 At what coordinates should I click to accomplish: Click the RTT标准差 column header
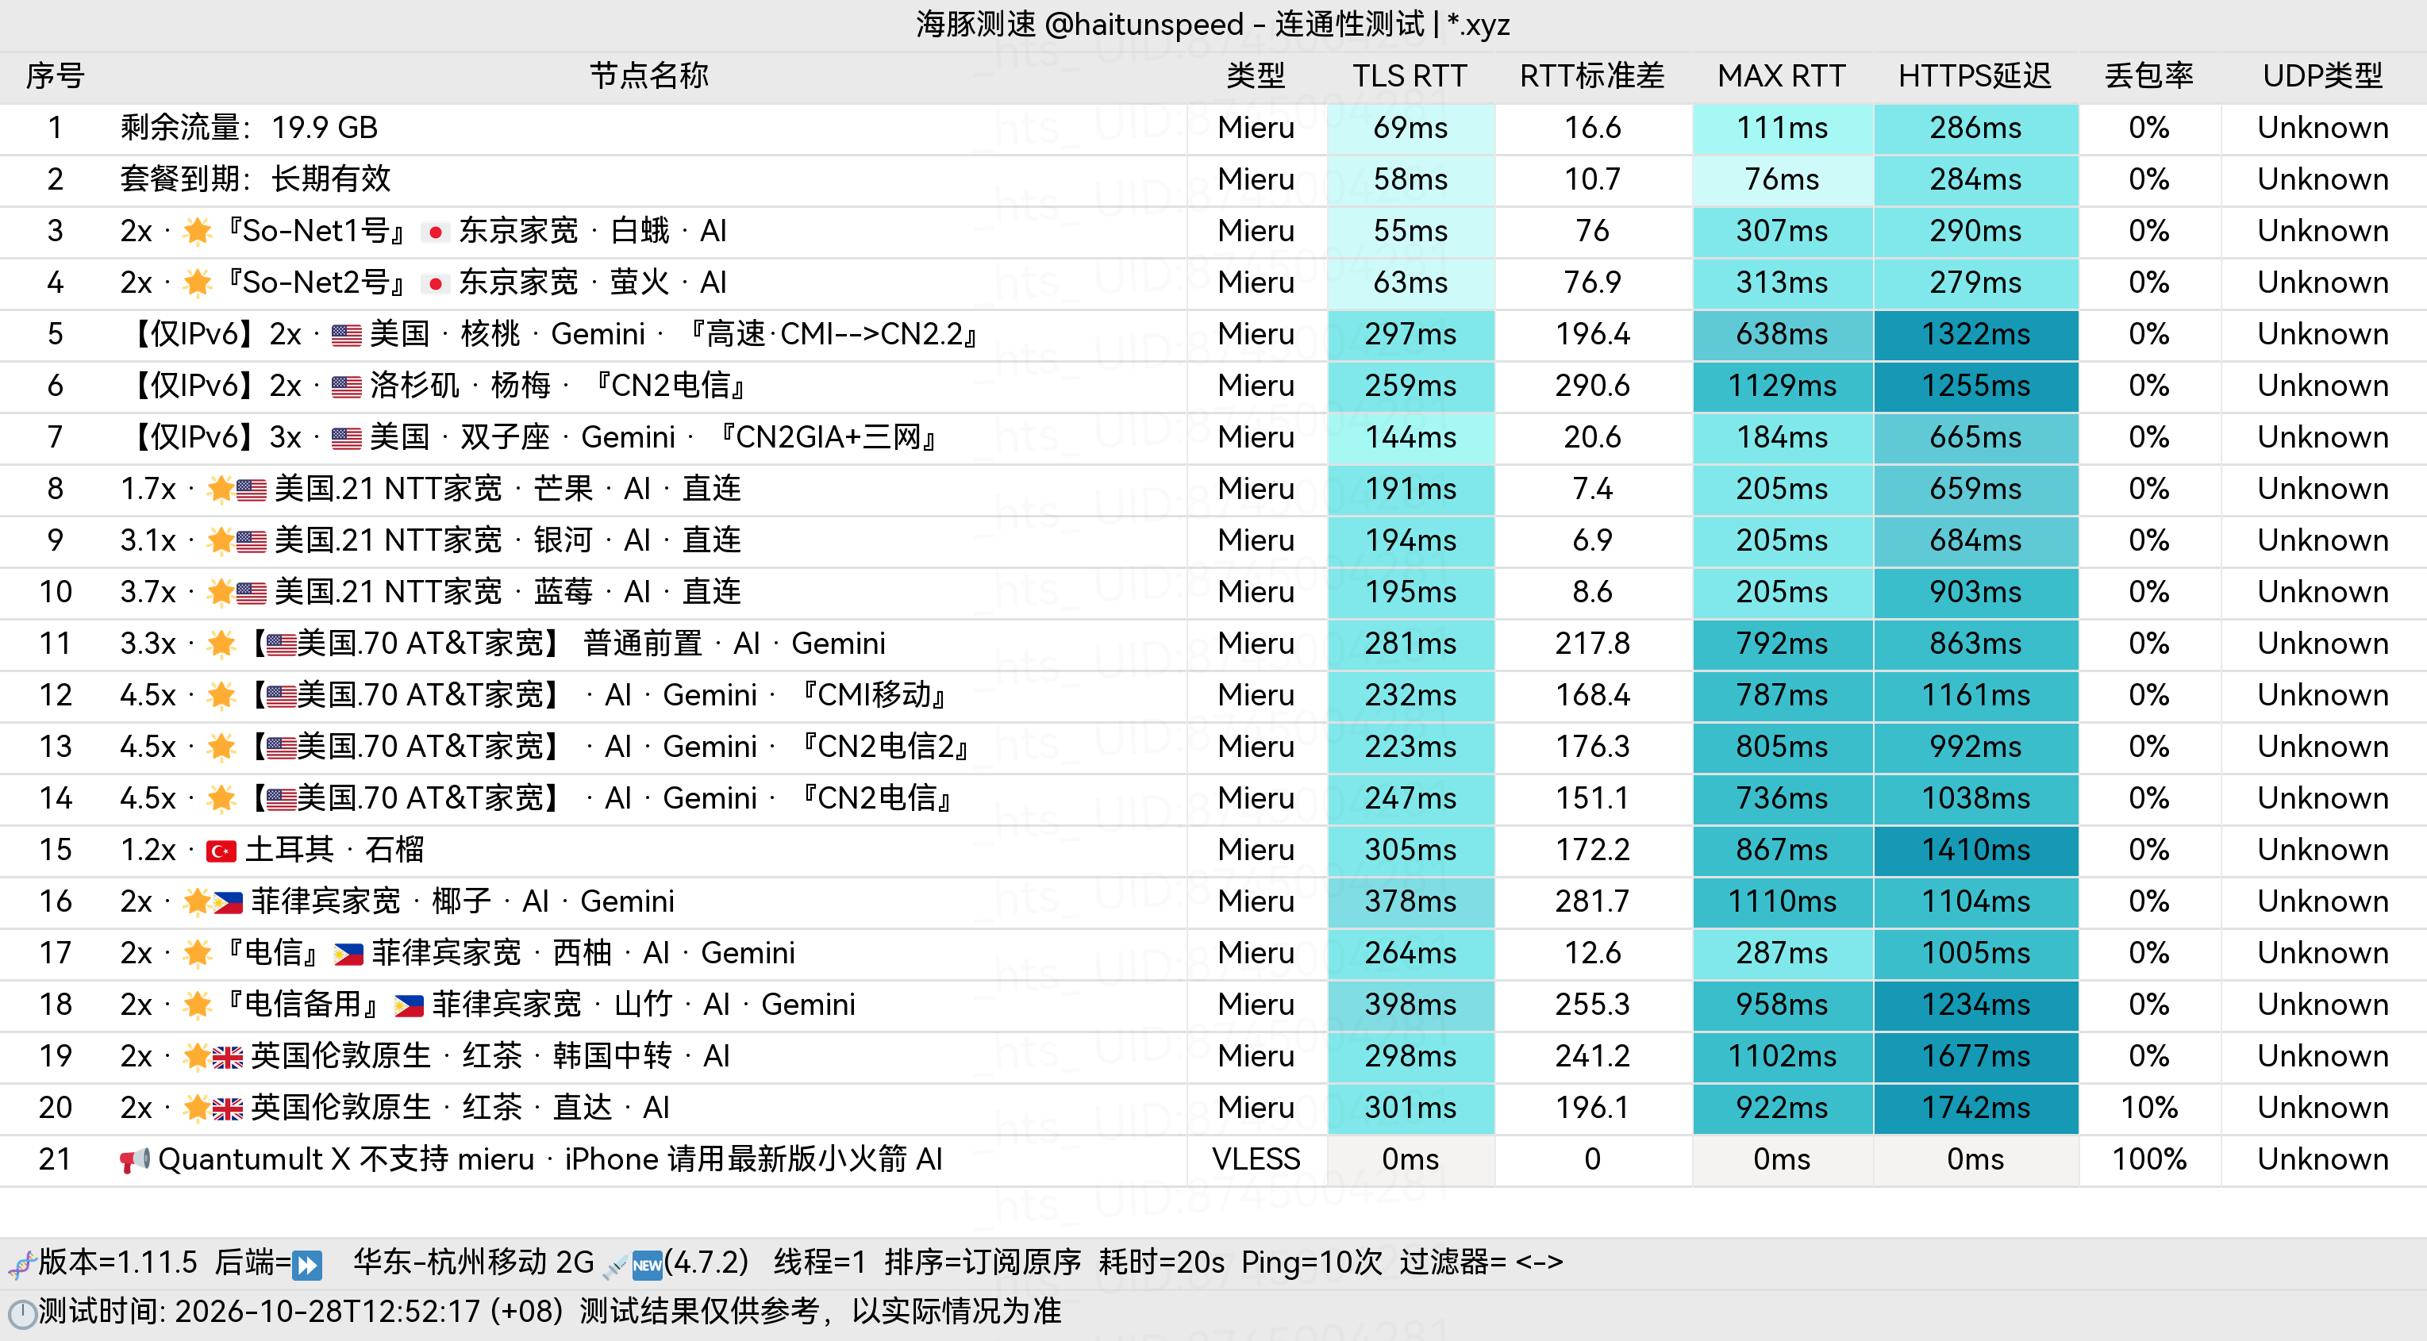[x=1592, y=75]
